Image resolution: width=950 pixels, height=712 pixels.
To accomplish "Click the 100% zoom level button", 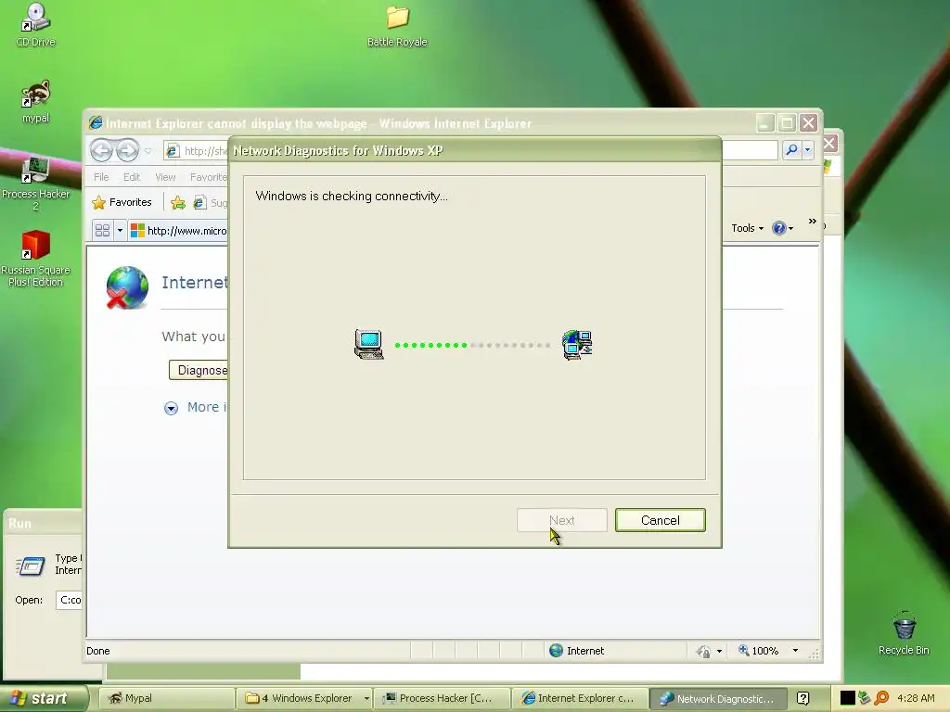I will (759, 651).
